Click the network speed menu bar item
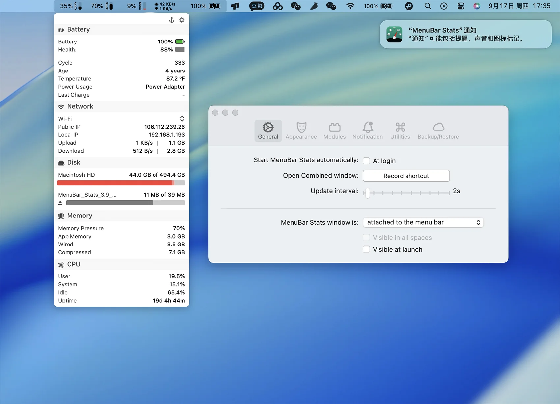Viewport: 560px width, 404px height. (x=165, y=6)
